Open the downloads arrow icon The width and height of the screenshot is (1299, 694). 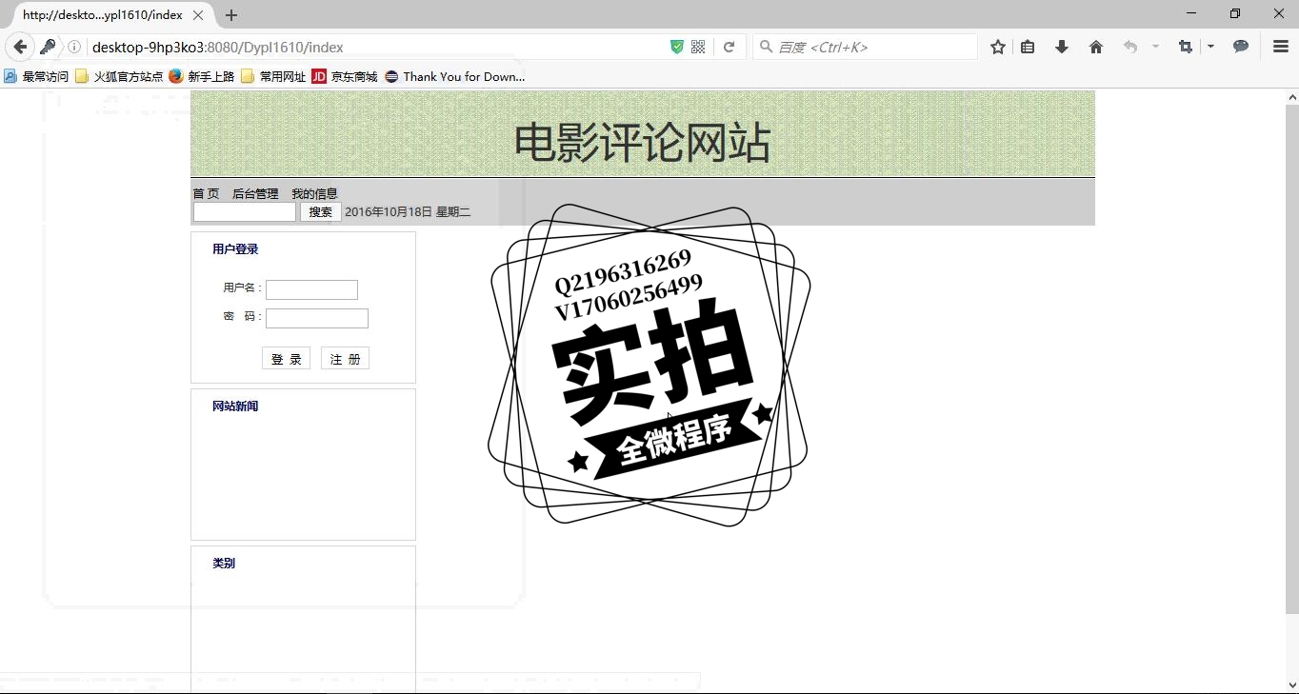1062,47
